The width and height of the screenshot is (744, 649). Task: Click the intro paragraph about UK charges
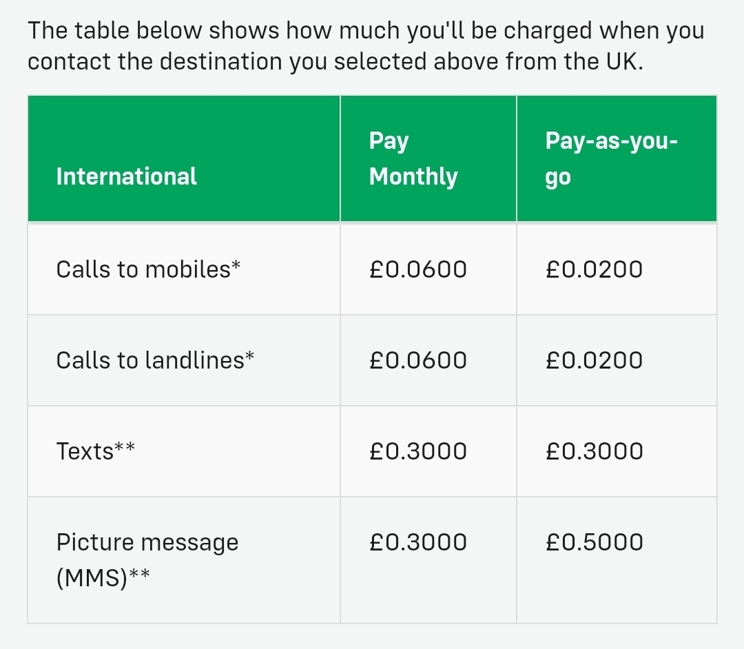click(366, 46)
